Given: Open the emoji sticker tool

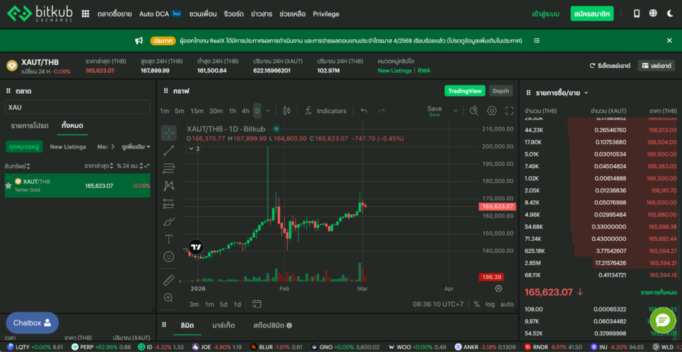Looking at the screenshot, I should tap(169, 256).
